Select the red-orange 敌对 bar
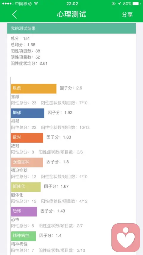 (x=27, y=138)
